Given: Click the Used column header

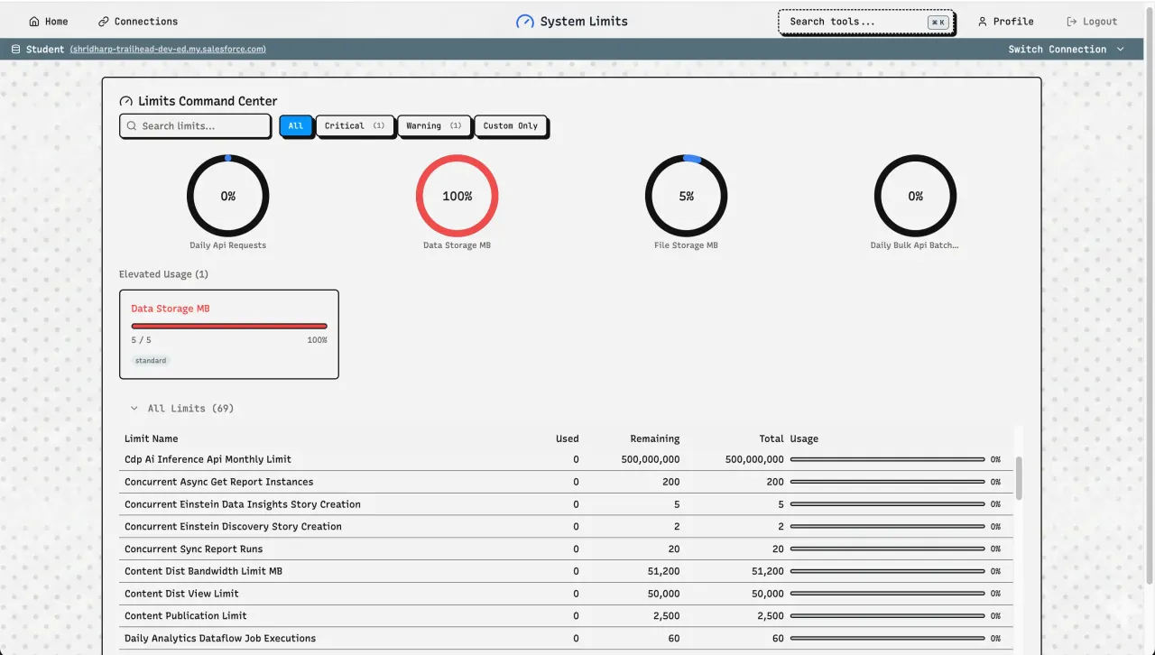Looking at the screenshot, I should [x=568, y=439].
